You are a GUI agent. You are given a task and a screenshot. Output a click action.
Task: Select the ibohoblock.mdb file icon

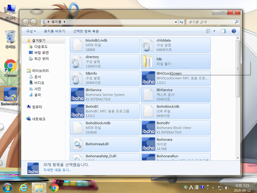tap(78, 127)
